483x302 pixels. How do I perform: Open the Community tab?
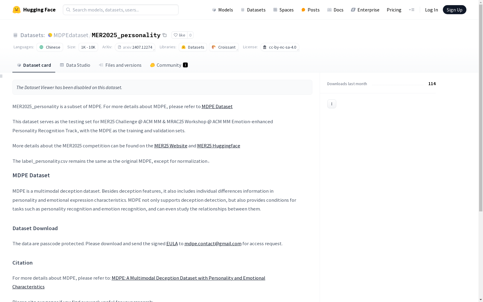[x=169, y=65]
